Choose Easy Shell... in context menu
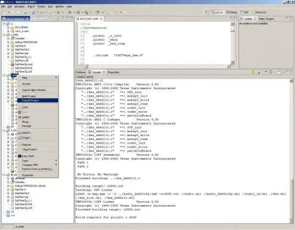Viewport: 295px width, 230px height. coord(37,156)
